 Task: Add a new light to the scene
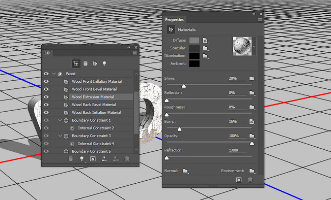(82, 159)
